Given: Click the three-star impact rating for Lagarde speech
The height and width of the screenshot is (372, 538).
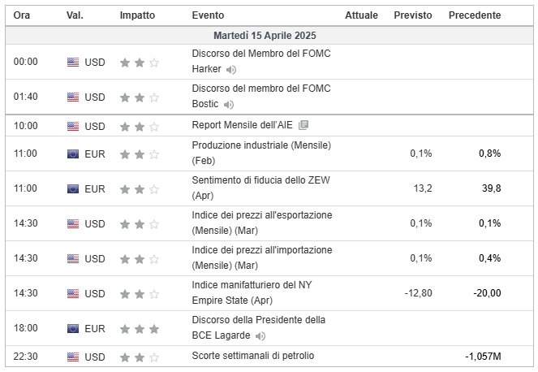Looking at the screenshot, I should pyautogui.click(x=140, y=329).
